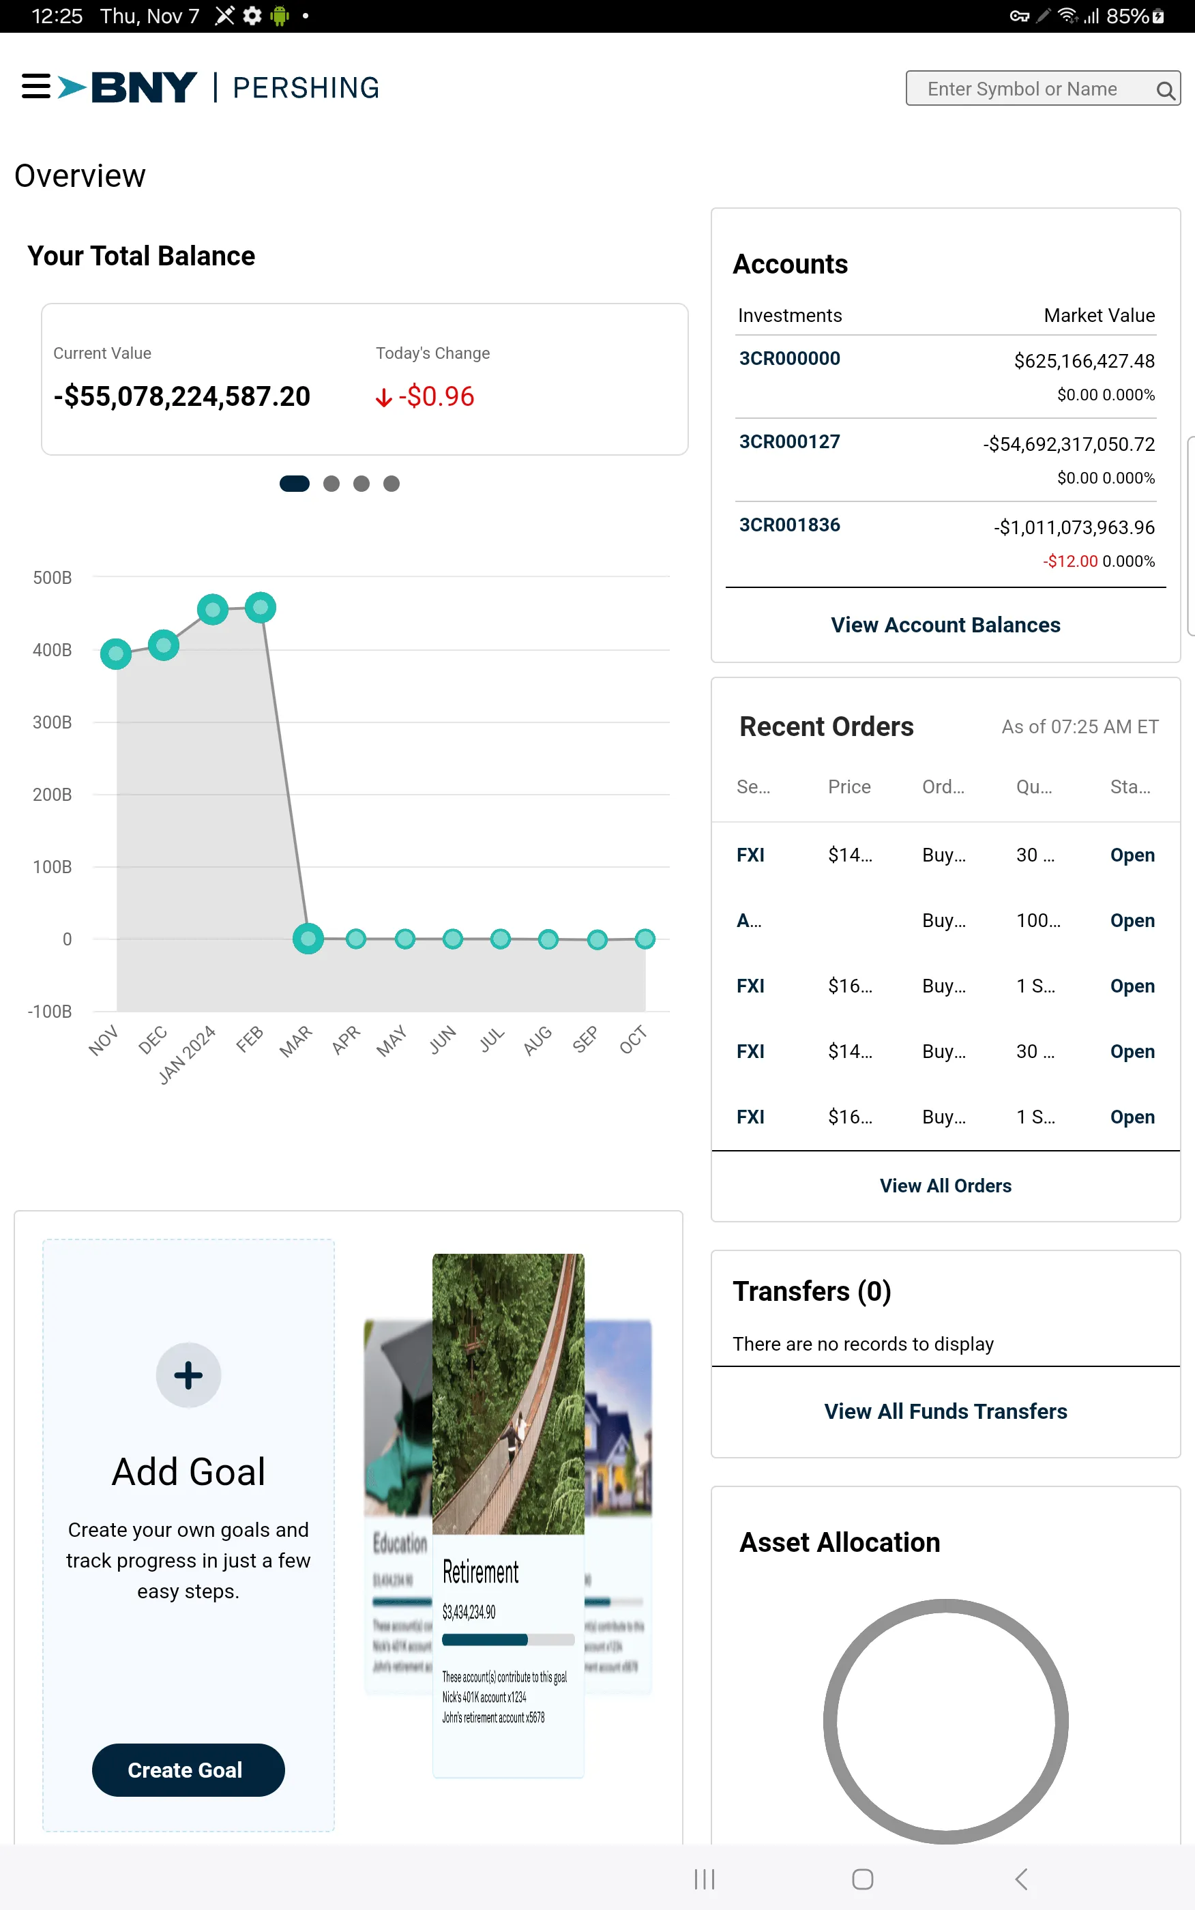1195x1910 pixels.
Task: Click the -$12.00 change for 3CR001836
Action: tap(1070, 561)
